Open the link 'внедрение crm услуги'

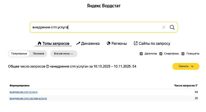pos(23,92)
